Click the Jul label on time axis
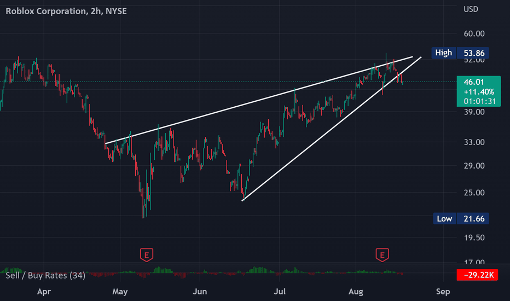This screenshot has height=301, width=510. point(280,292)
